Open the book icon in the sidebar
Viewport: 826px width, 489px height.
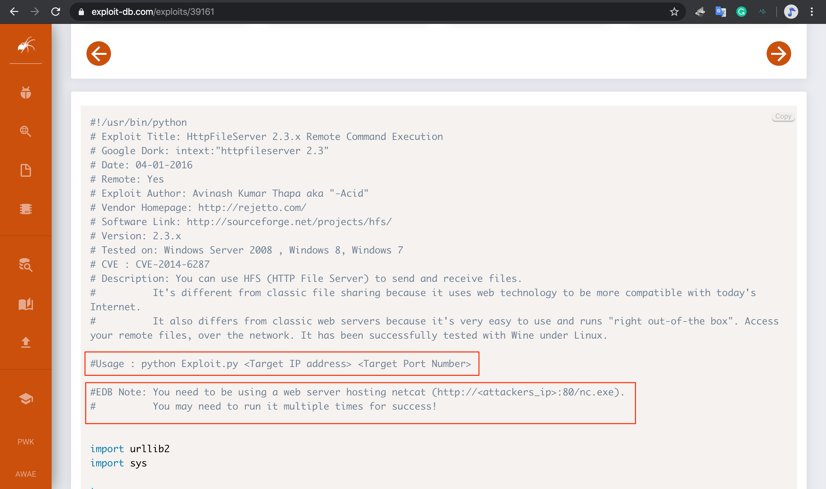[26, 304]
